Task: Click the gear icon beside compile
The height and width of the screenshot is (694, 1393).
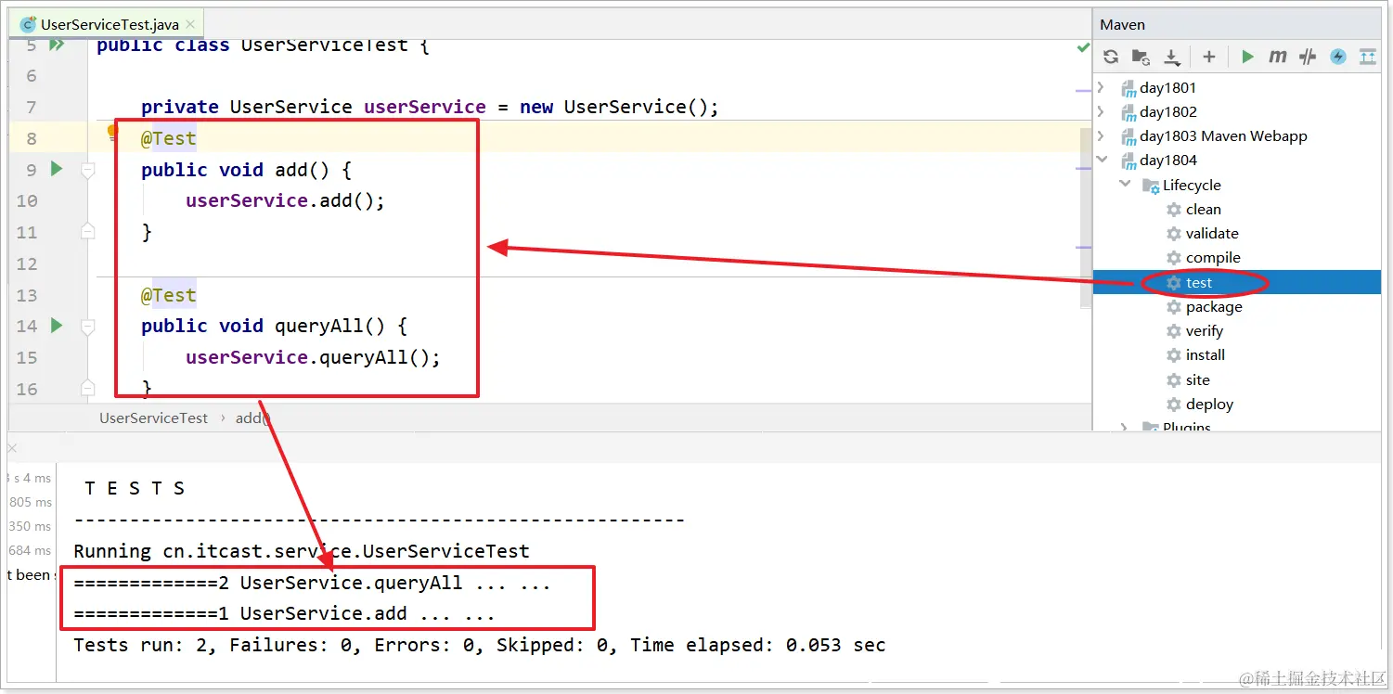Action: (1174, 258)
